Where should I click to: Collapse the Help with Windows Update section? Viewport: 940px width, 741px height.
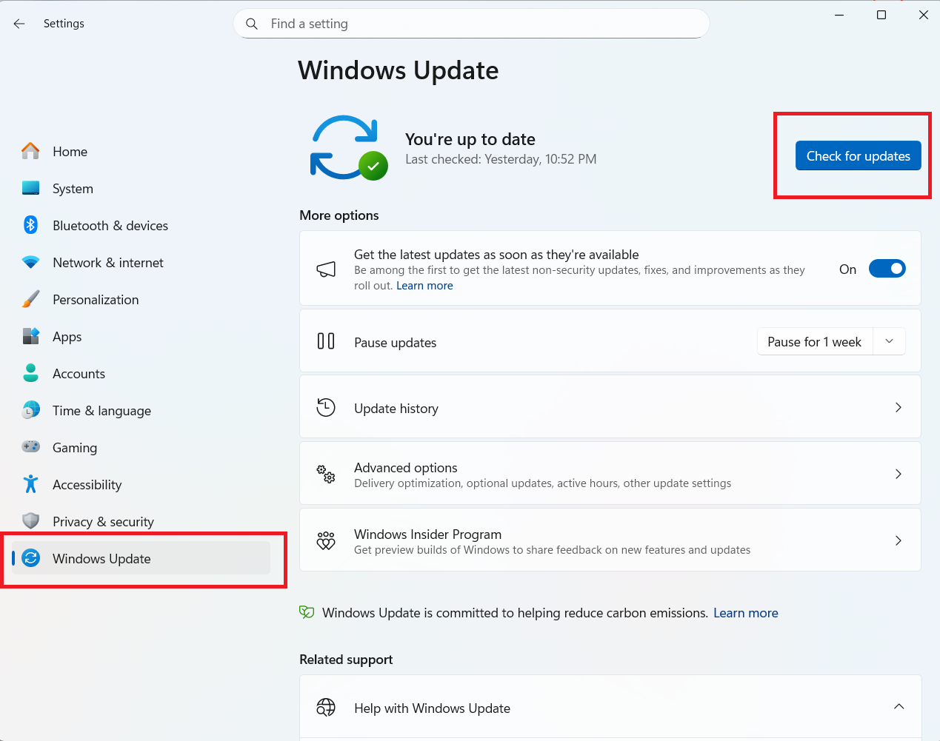[x=899, y=707]
